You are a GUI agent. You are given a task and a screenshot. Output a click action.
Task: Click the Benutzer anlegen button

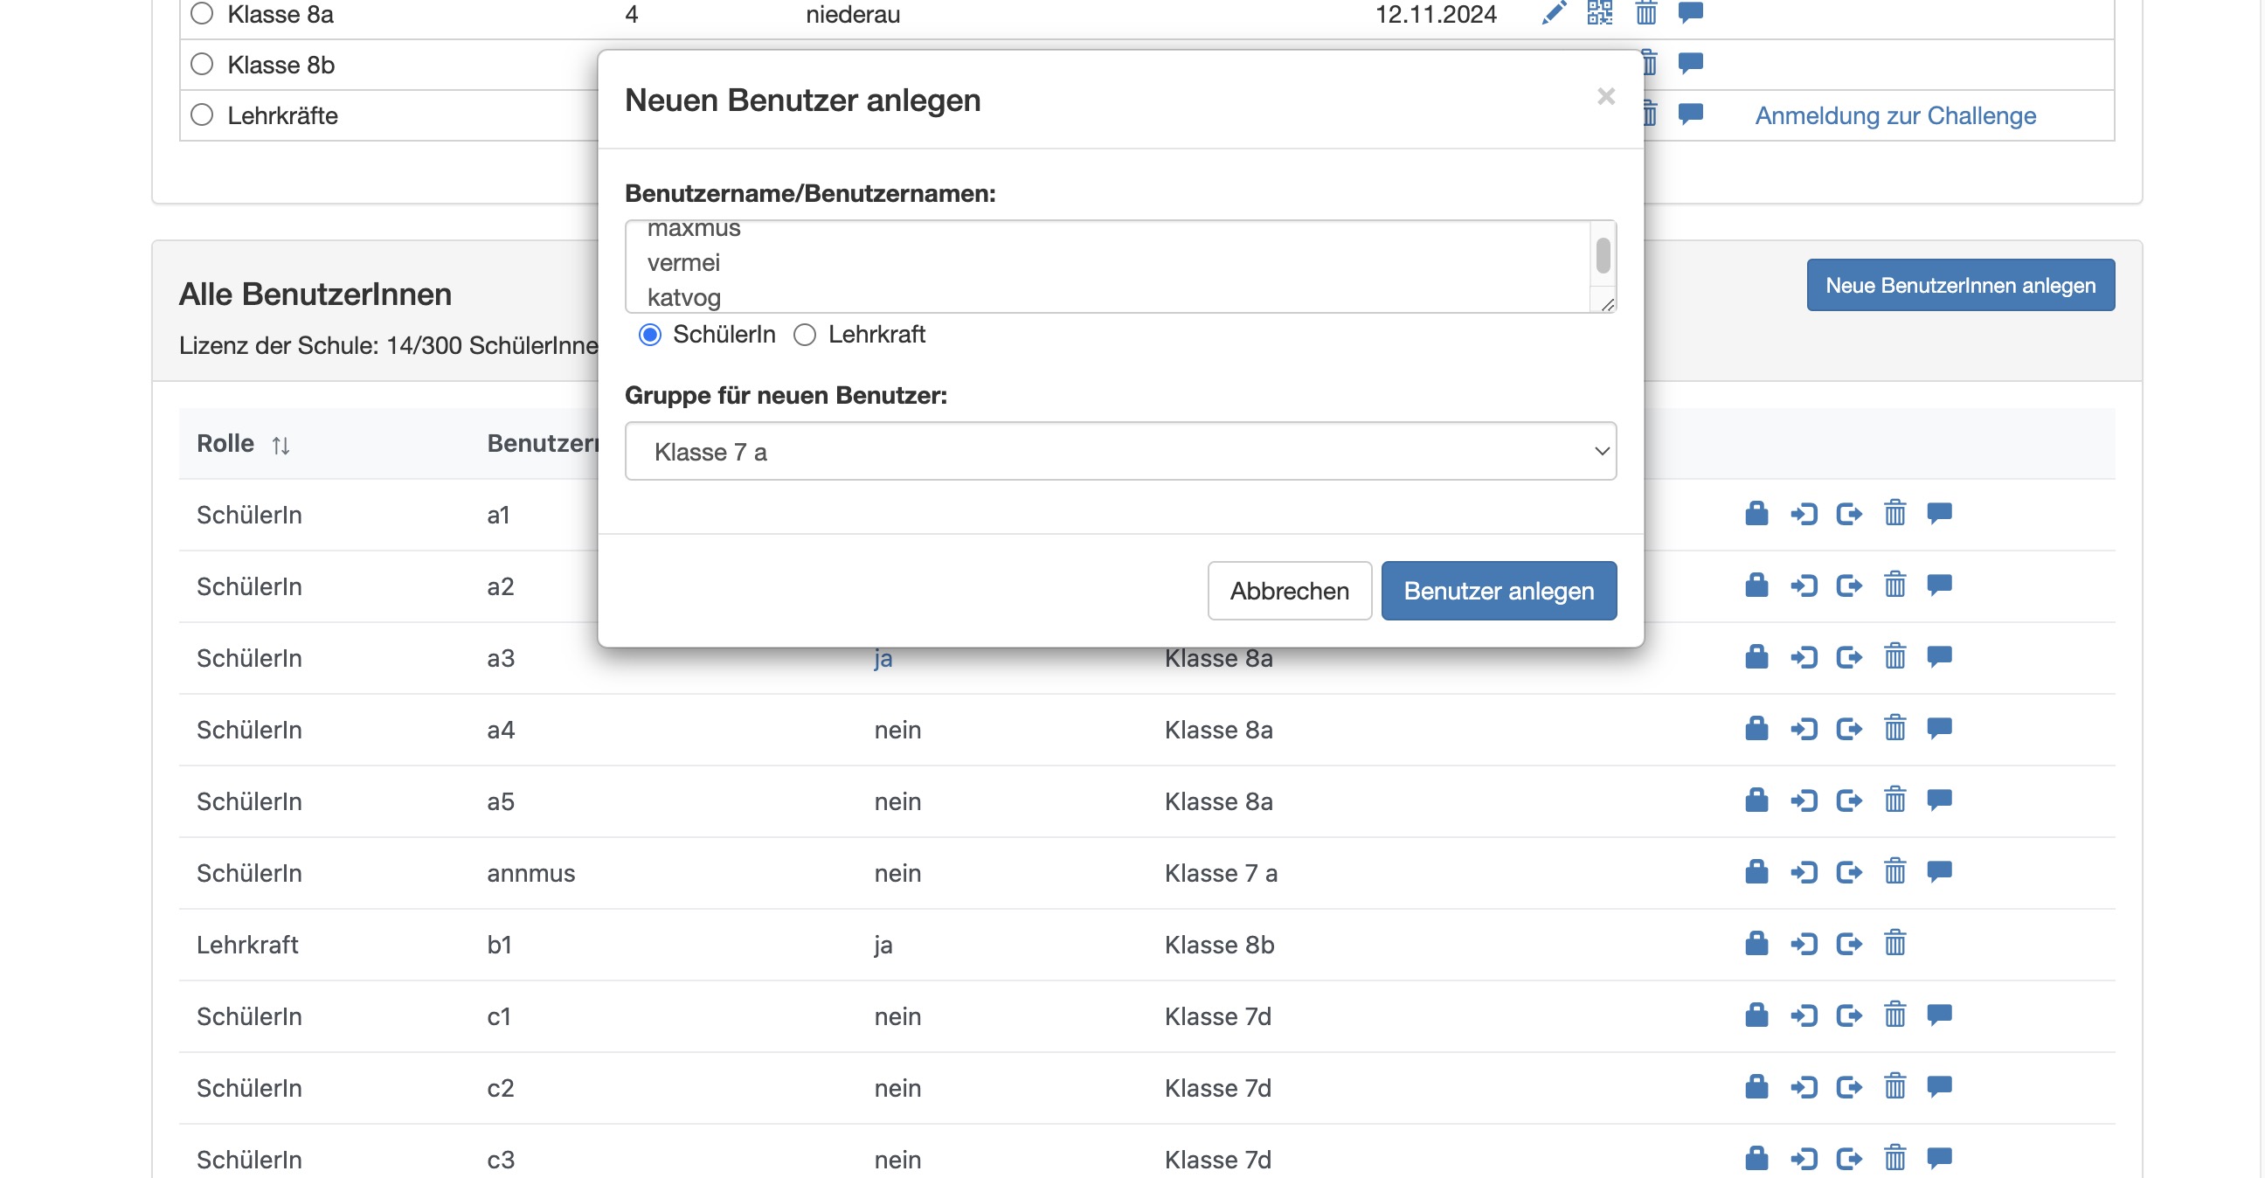1499,591
